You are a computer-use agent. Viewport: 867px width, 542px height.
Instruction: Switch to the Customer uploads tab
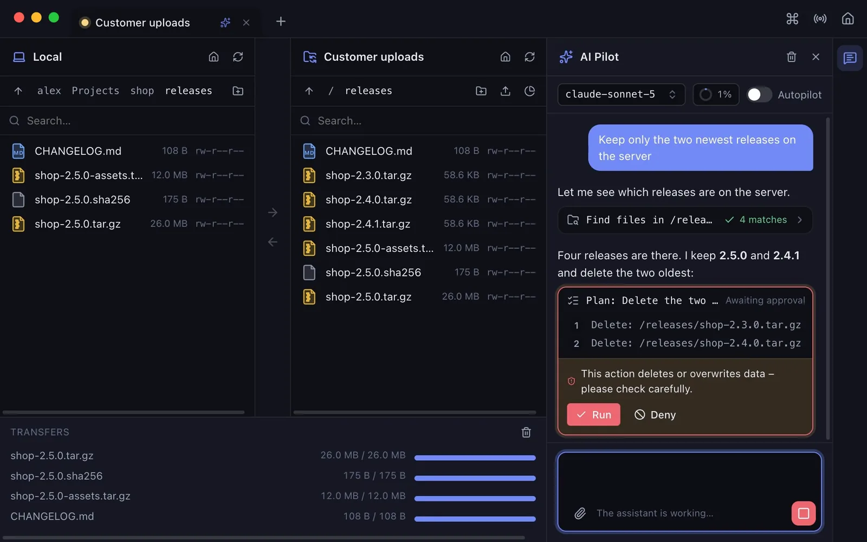pos(142,22)
